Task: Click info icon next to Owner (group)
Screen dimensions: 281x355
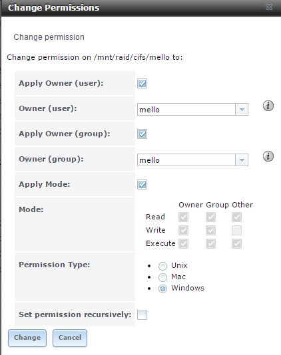Action: [268, 156]
